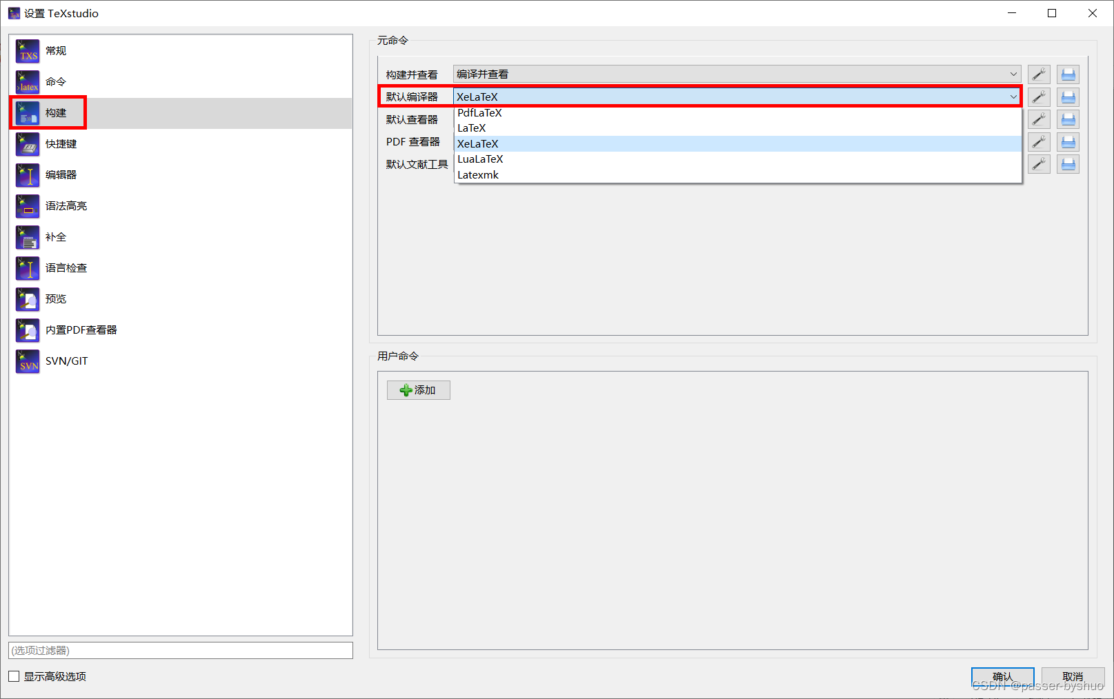This screenshot has width=1114, height=699.
Task: Click the wrench icon for 默认查看器 row
Action: point(1039,119)
